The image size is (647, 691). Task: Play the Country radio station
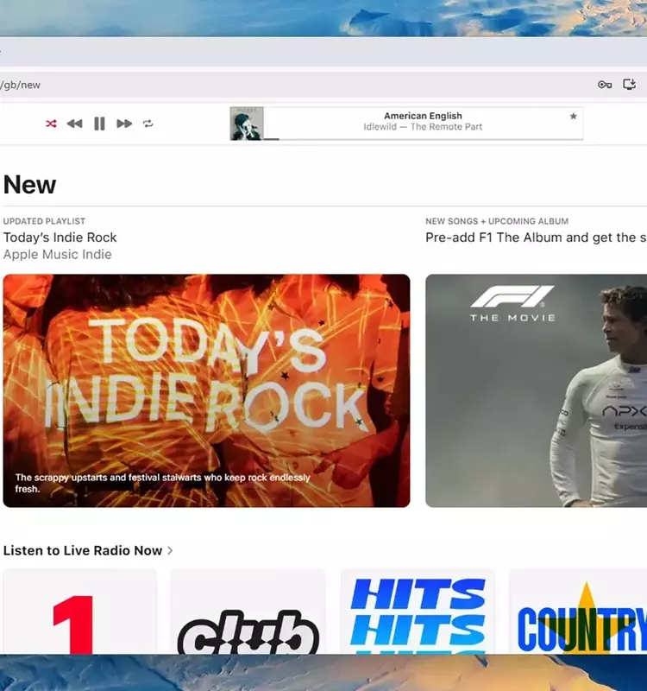pyautogui.click(x=578, y=612)
